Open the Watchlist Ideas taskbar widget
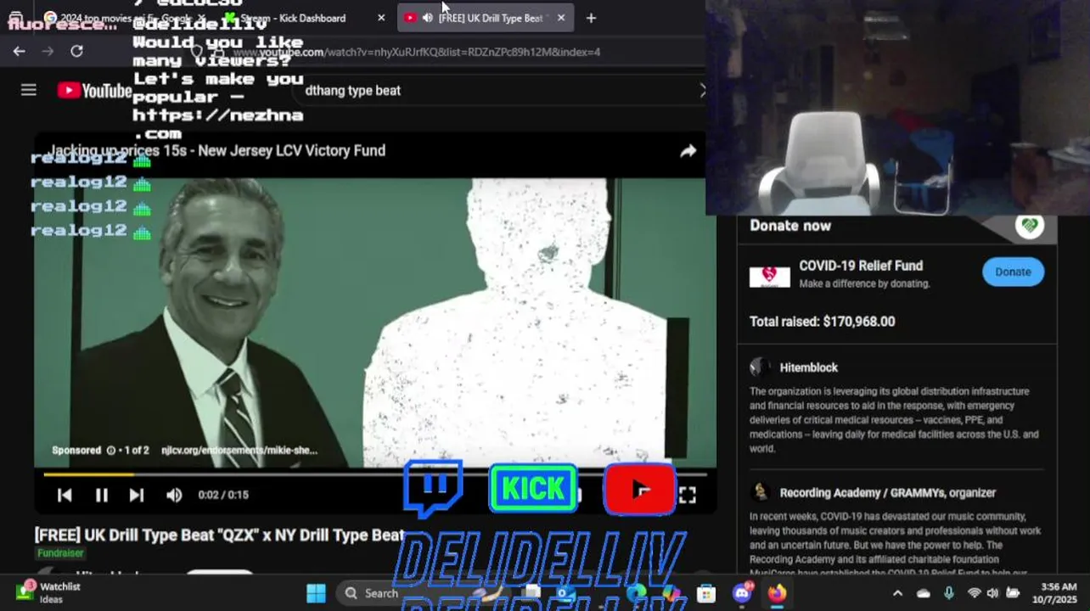The image size is (1090, 611). point(49,592)
